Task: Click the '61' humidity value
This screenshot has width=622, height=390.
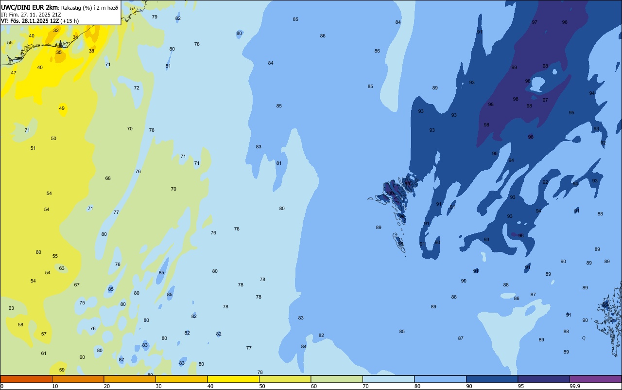Action: point(44,353)
